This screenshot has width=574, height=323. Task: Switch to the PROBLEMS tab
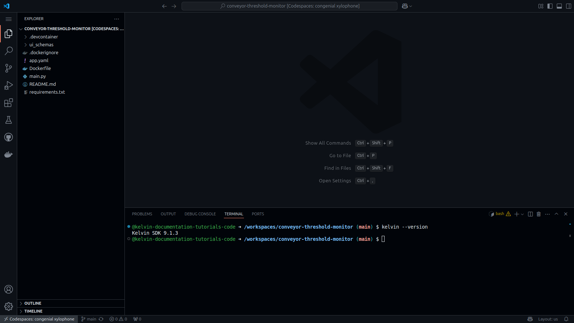142,214
